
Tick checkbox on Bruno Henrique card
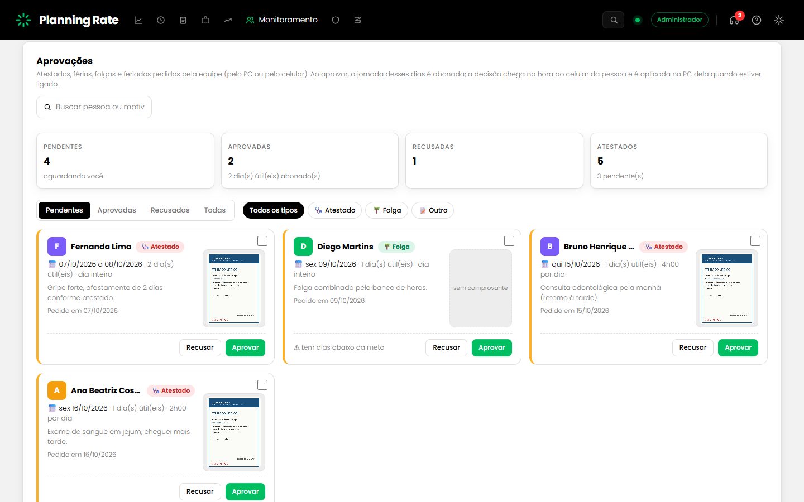click(755, 241)
